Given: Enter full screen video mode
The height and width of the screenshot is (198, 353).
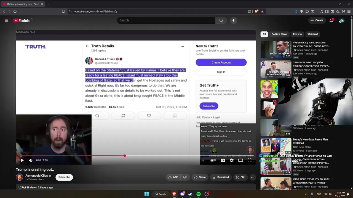Looking at the screenshot, I should coord(249,160).
